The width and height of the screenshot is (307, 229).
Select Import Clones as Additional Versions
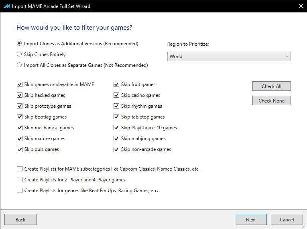[x=19, y=43]
